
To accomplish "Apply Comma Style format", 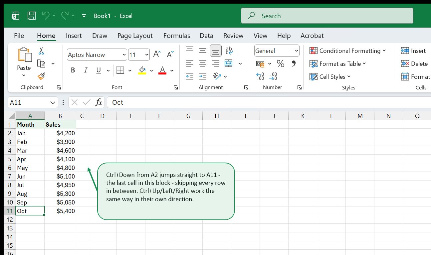I will click(x=294, y=63).
